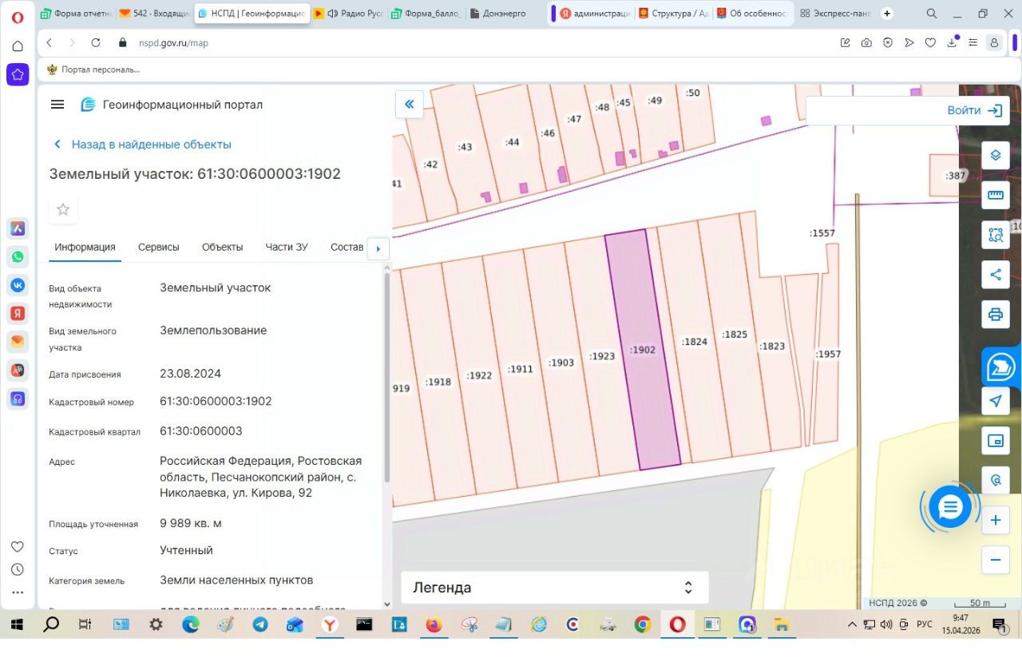Open the round blue chat bubble

pos(949,506)
